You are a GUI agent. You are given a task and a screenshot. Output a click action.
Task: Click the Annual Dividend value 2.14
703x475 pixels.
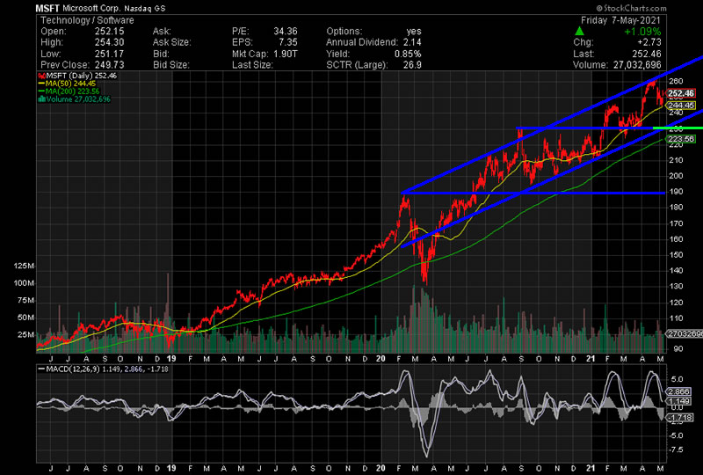pyautogui.click(x=412, y=42)
